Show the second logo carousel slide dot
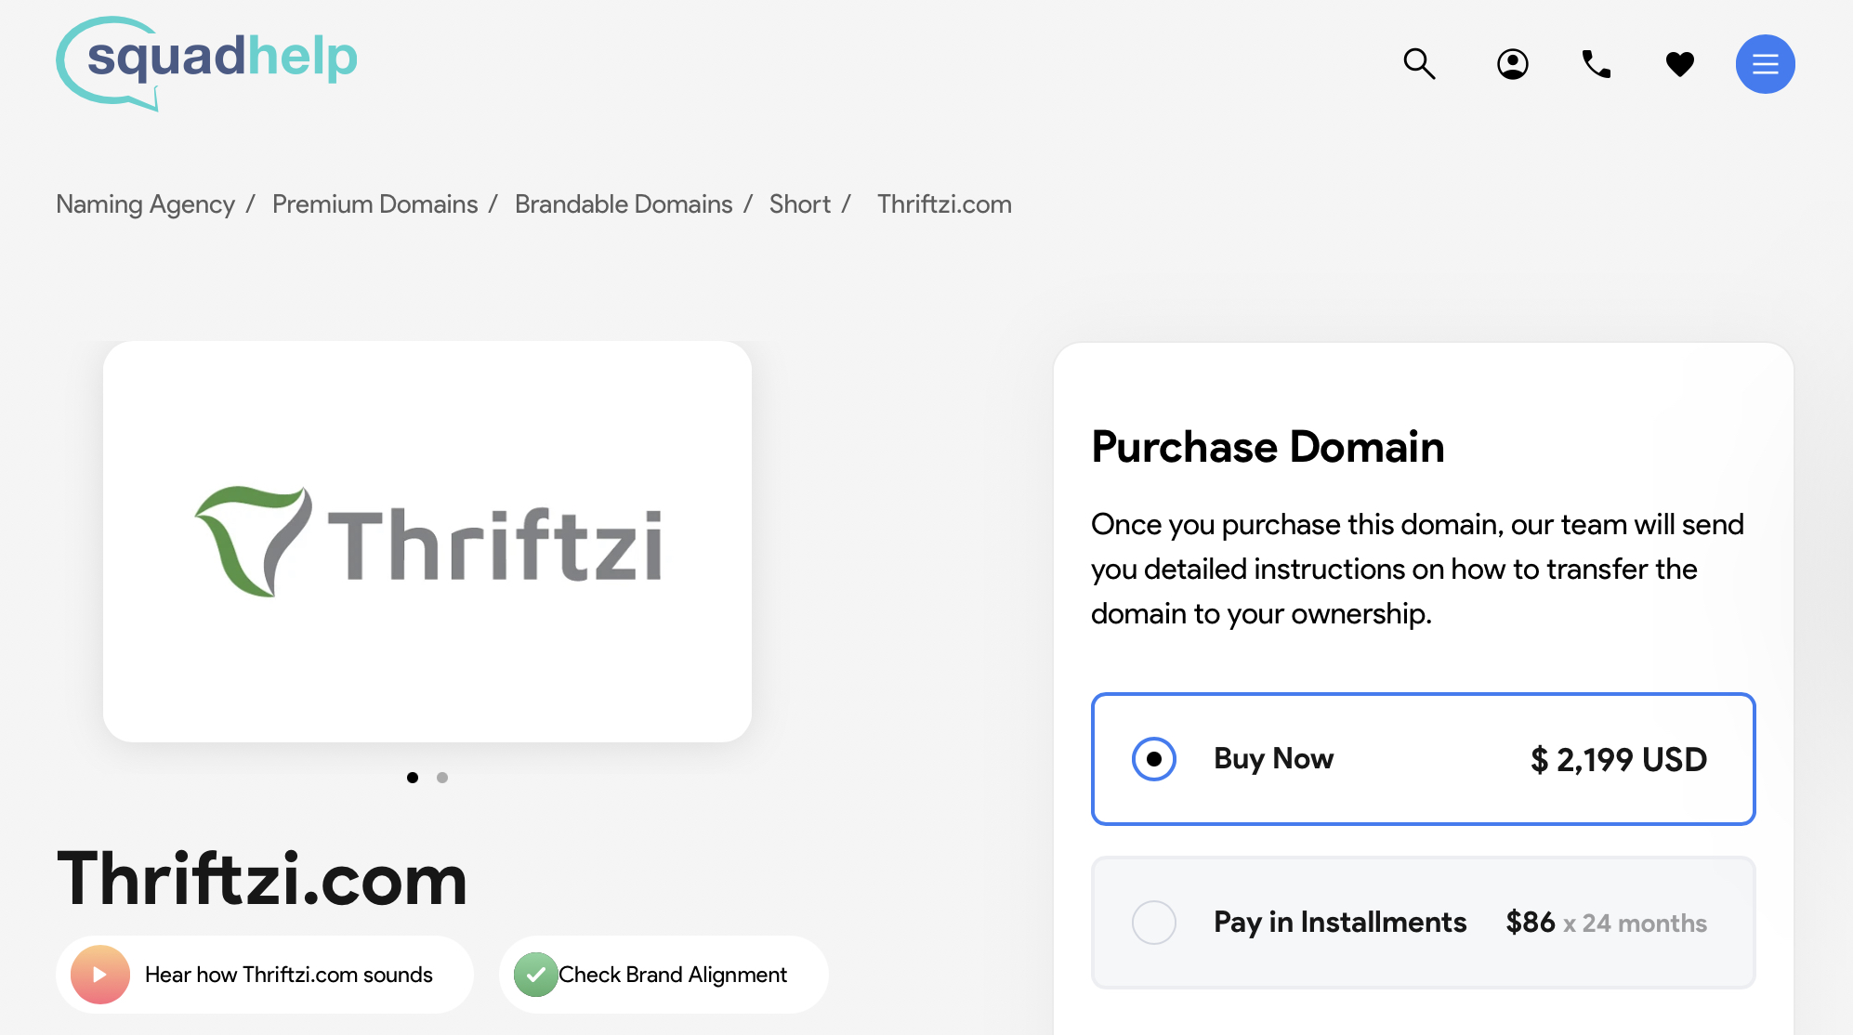Image resolution: width=1853 pixels, height=1035 pixels. 442,778
